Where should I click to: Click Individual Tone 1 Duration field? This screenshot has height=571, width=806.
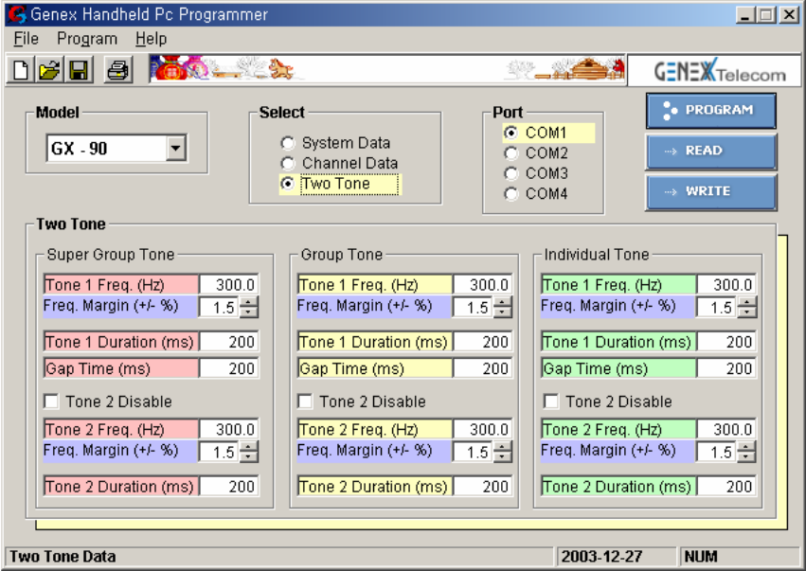pos(726,342)
